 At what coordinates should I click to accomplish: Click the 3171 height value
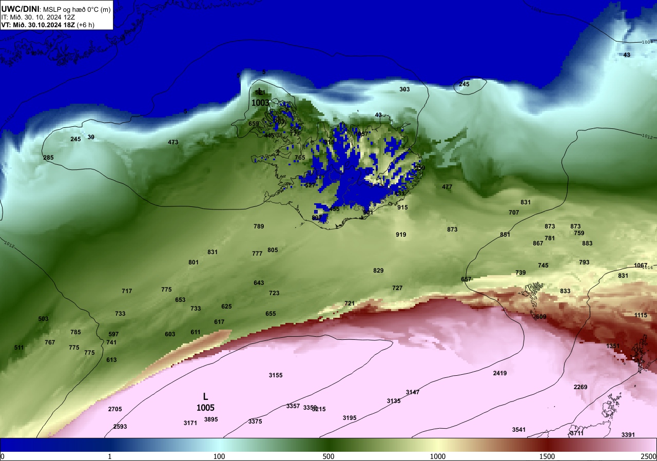(190, 423)
